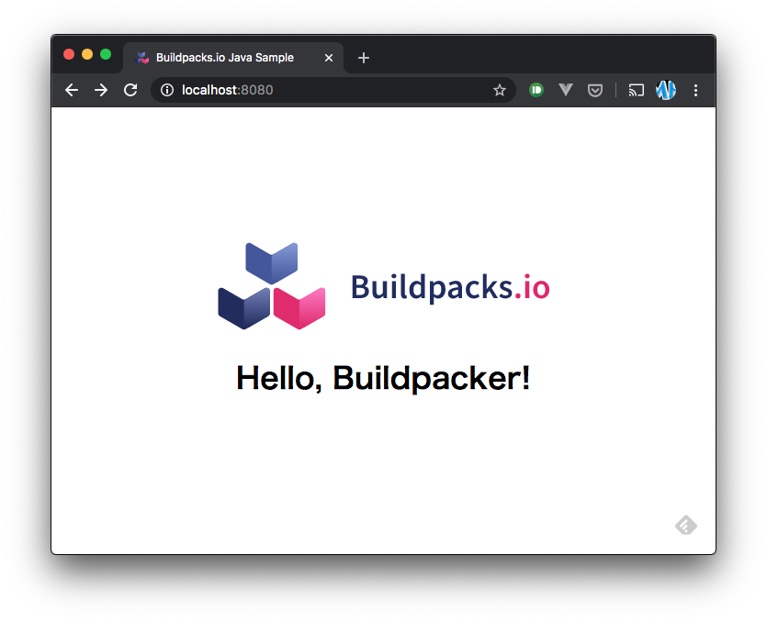
Task: Close the window with red button
Action: 69,54
